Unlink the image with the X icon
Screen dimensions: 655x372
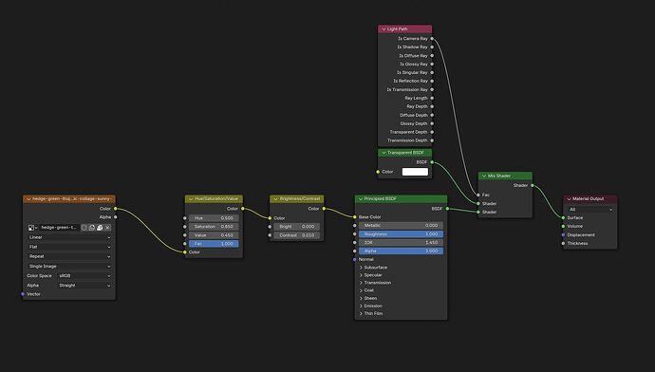tap(108, 228)
